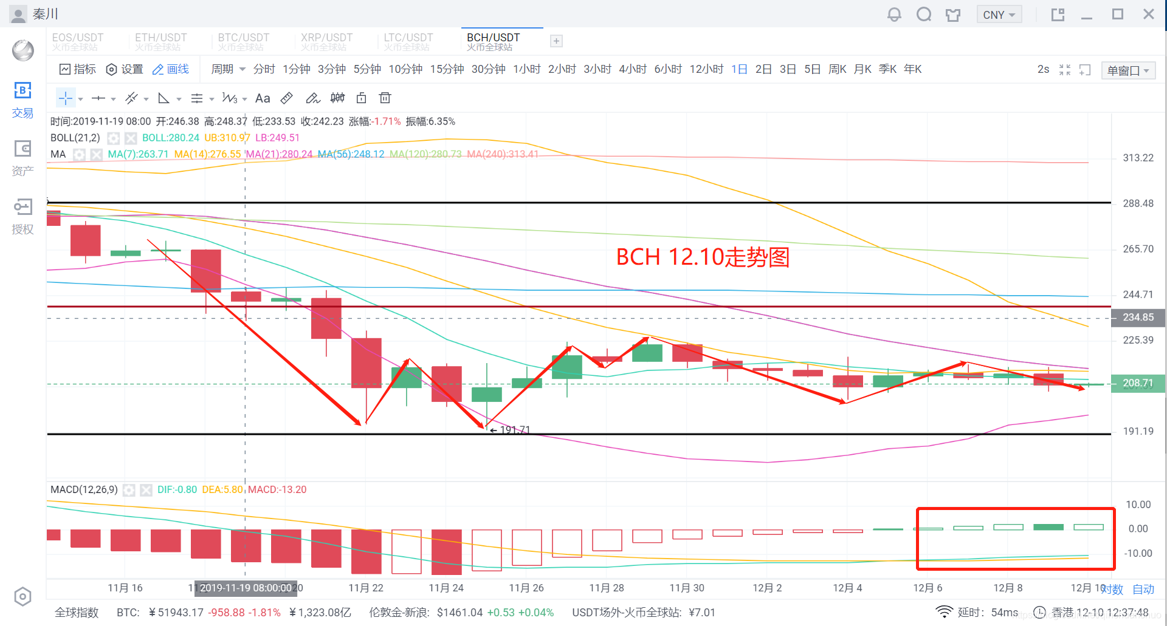Open MA indicator settings gear
1167x626 pixels.
point(79,154)
